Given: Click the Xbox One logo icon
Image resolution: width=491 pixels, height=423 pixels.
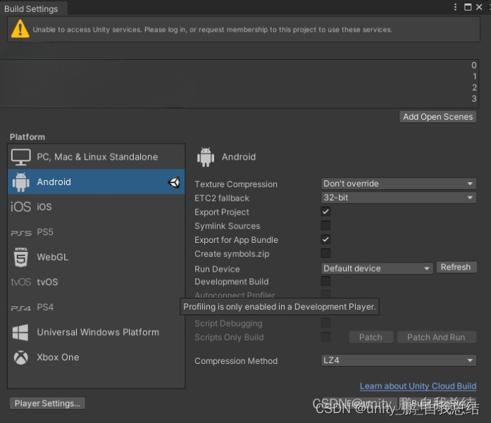Looking at the screenshot, I should pos(21,358).
